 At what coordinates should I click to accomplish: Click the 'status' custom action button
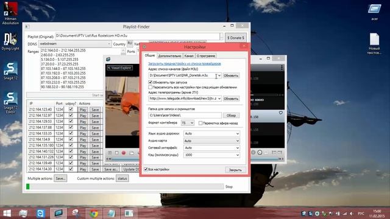coord(122,178)
